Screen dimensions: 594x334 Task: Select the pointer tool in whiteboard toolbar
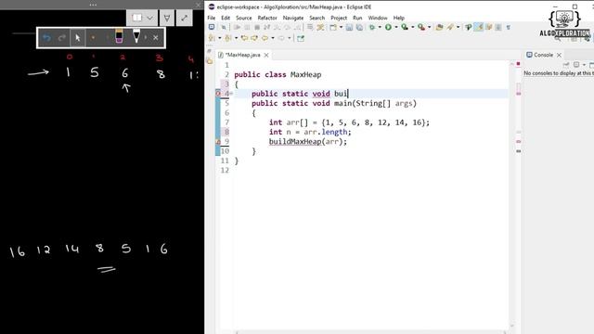pos(78,38)
